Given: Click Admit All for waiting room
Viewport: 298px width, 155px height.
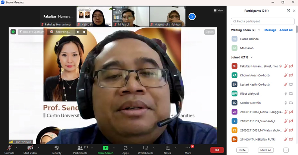Looking at the screenshot, I should coord(286,30).
